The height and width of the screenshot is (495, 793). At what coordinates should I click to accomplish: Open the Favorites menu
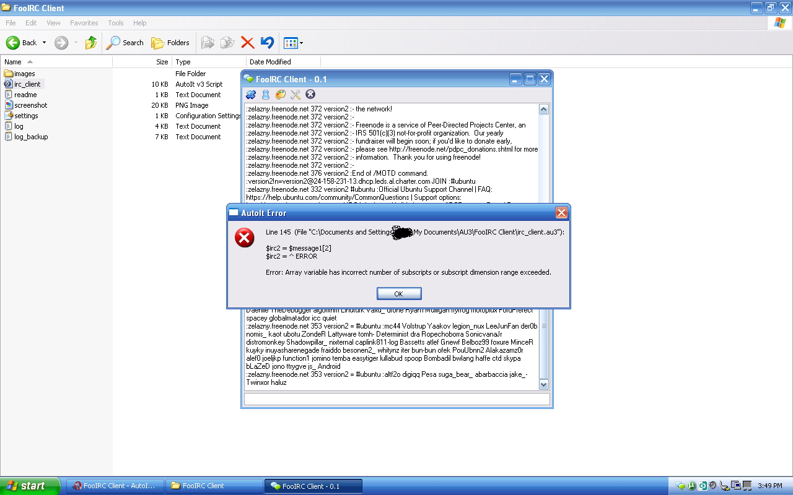click(84, 23)
